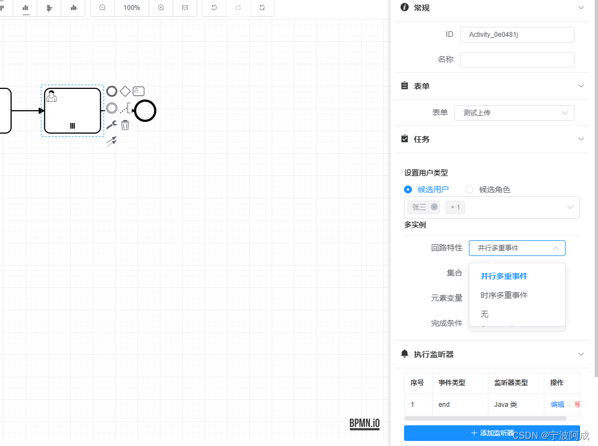
Task: Open the 表单 selection dropdown
Action: [x=514, y=112]
